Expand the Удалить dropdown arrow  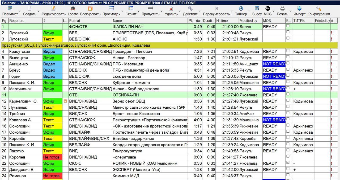click(180, 11)
